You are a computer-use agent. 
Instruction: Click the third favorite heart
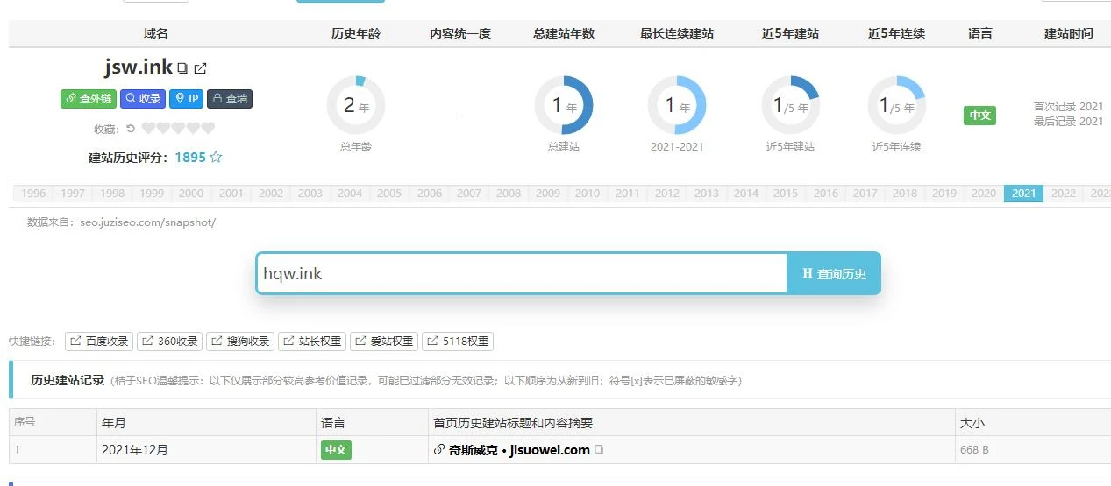[178, 129]
